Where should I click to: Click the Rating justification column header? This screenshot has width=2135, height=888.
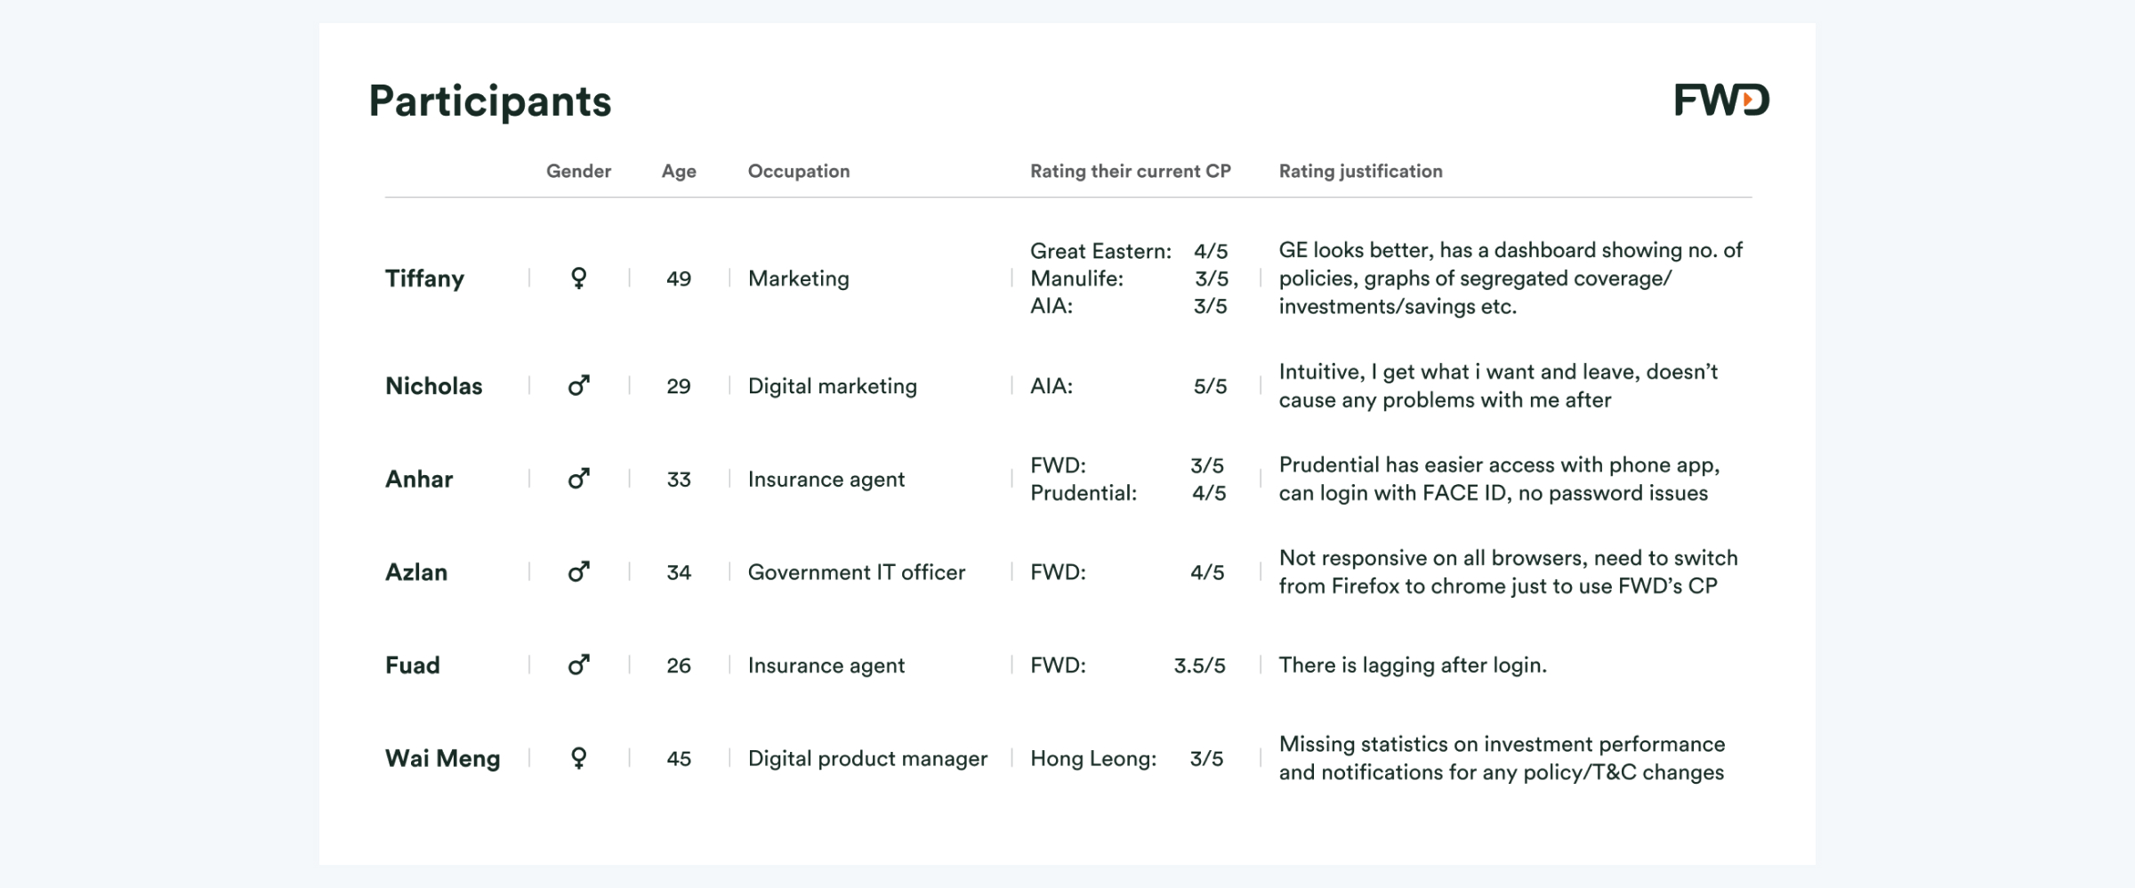click(x=1360, y=171)
